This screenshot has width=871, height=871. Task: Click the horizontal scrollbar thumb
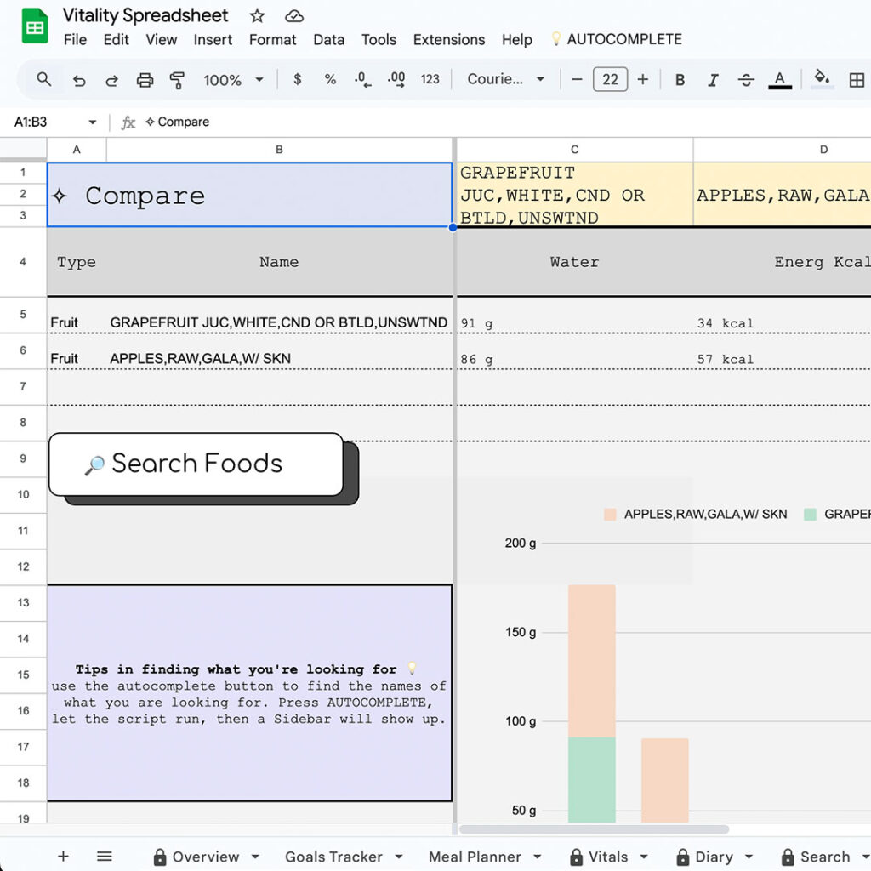click(594, 829)
